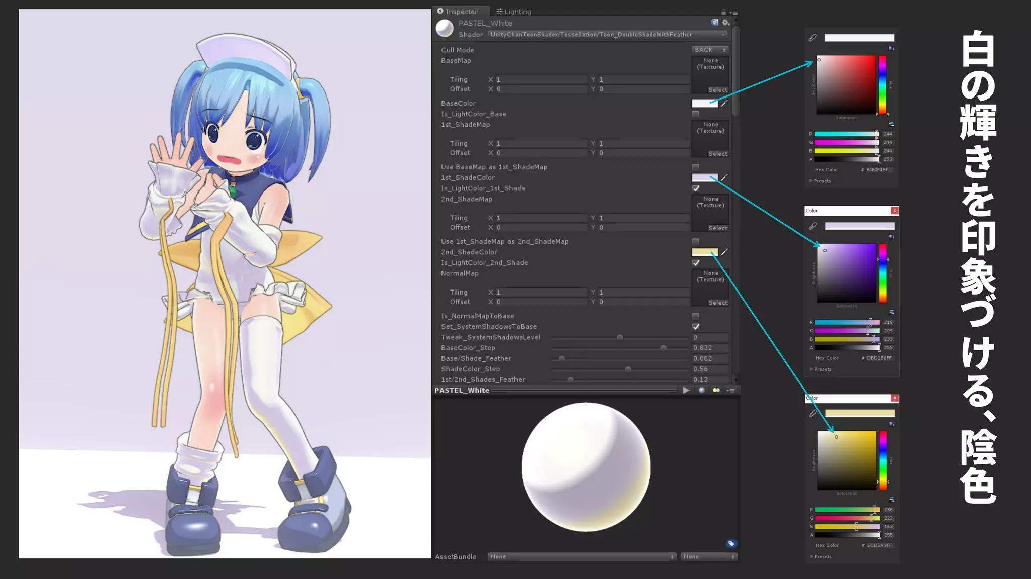Toggle the Set_SystemShadowsToBase checkbox
The image size is (1031, 579).
coord(696,327)
